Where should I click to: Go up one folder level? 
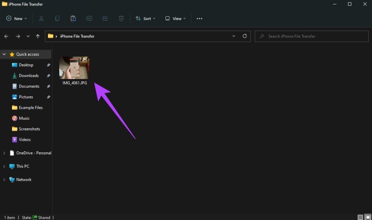pyautogui.click(x=38, y=36)
